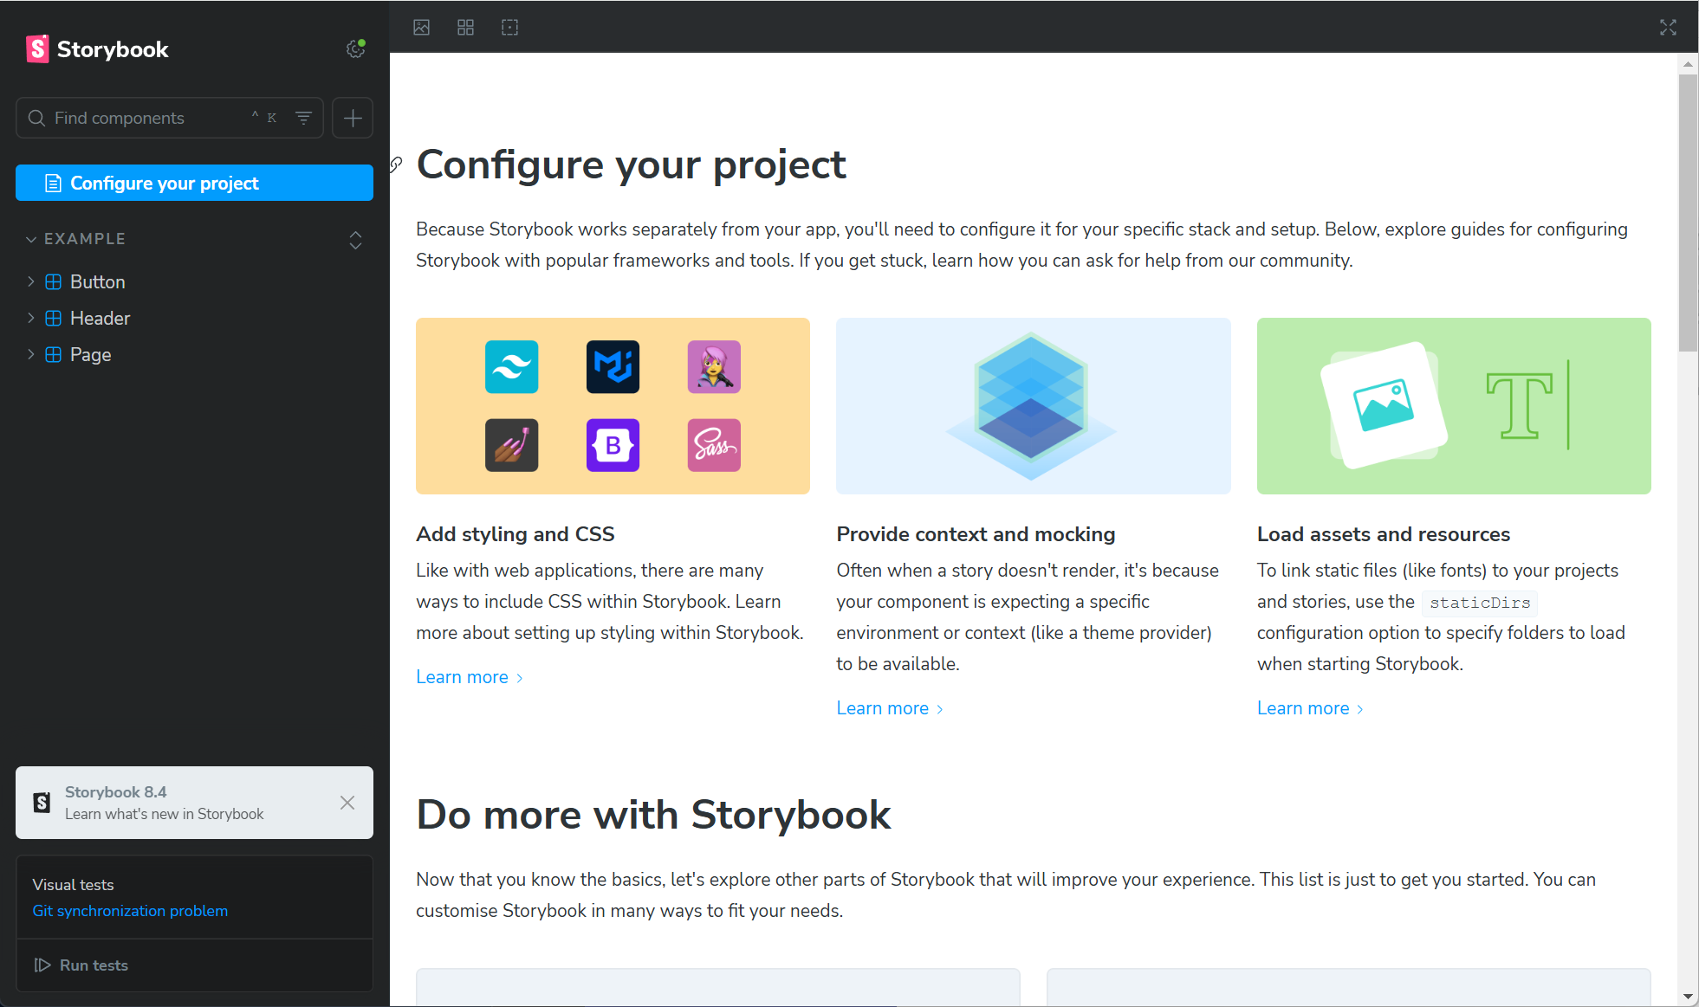Viewport: 1699px width, 1007px height.
Task: Click the expand-all arrows beside EXAMPLE
Action: [355, 240]
